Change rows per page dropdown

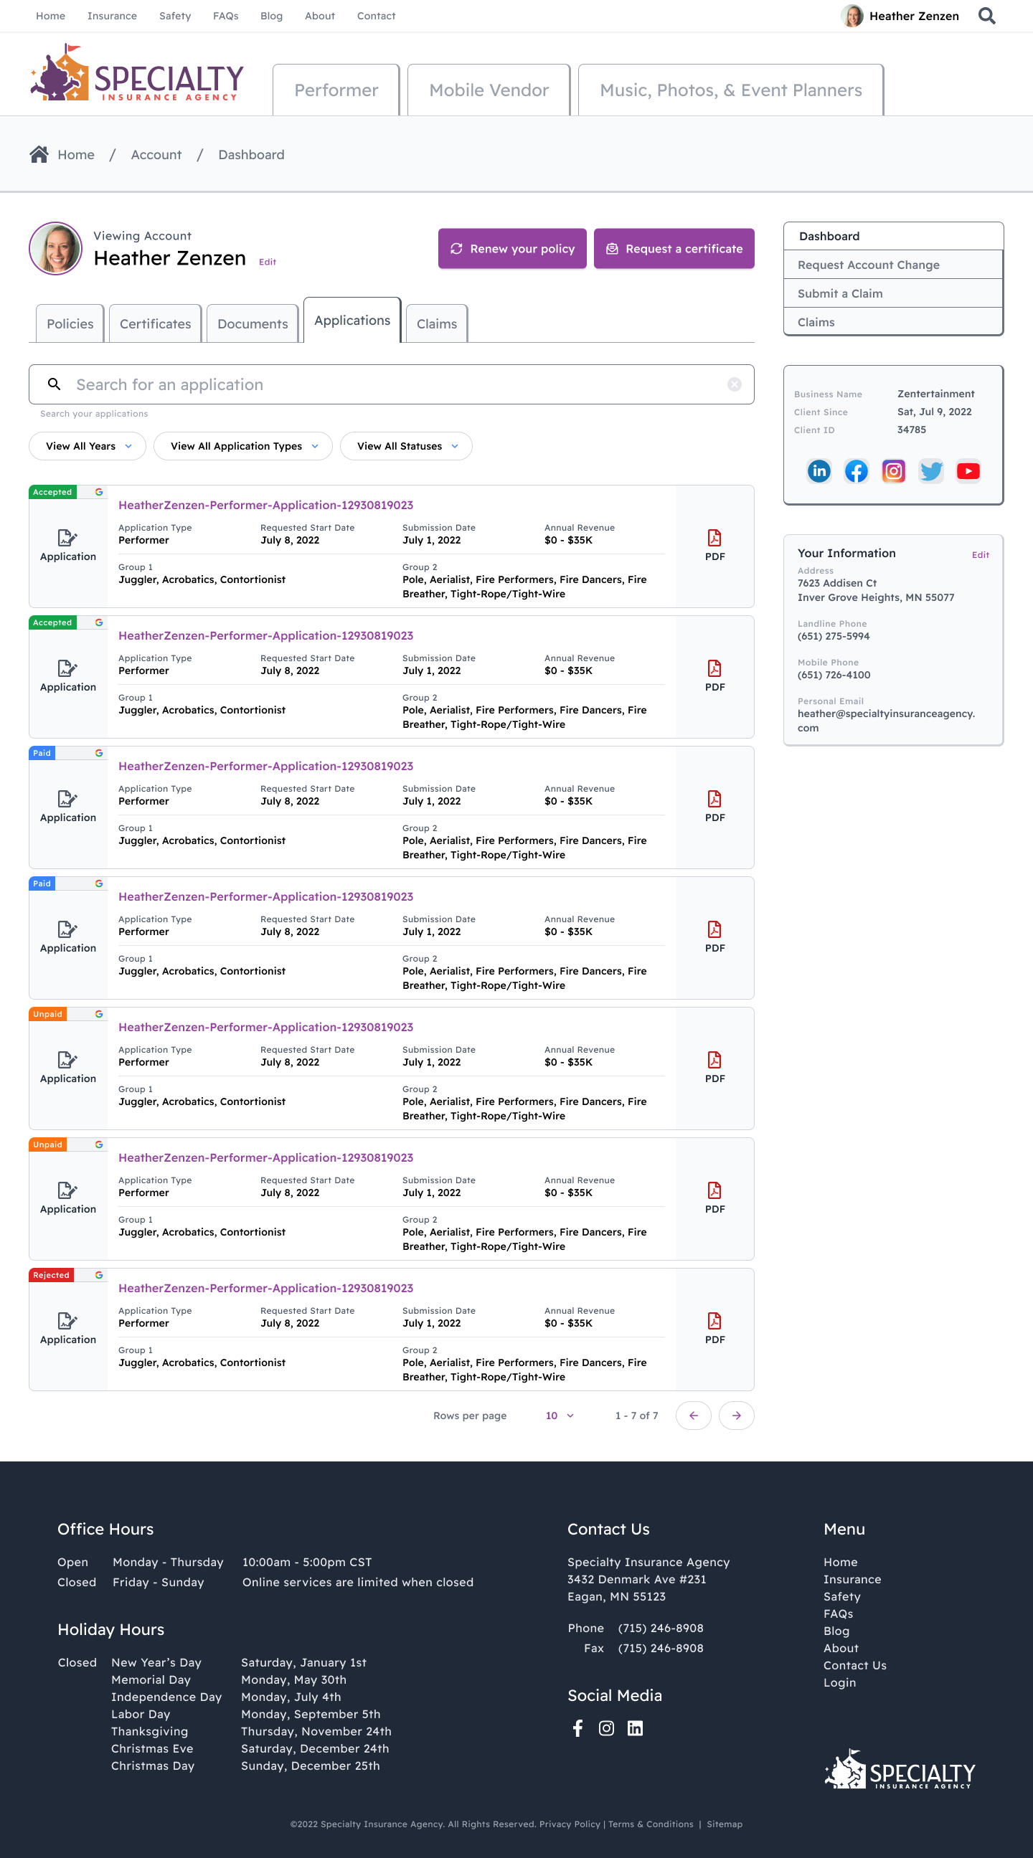[x=559, y=1415]
